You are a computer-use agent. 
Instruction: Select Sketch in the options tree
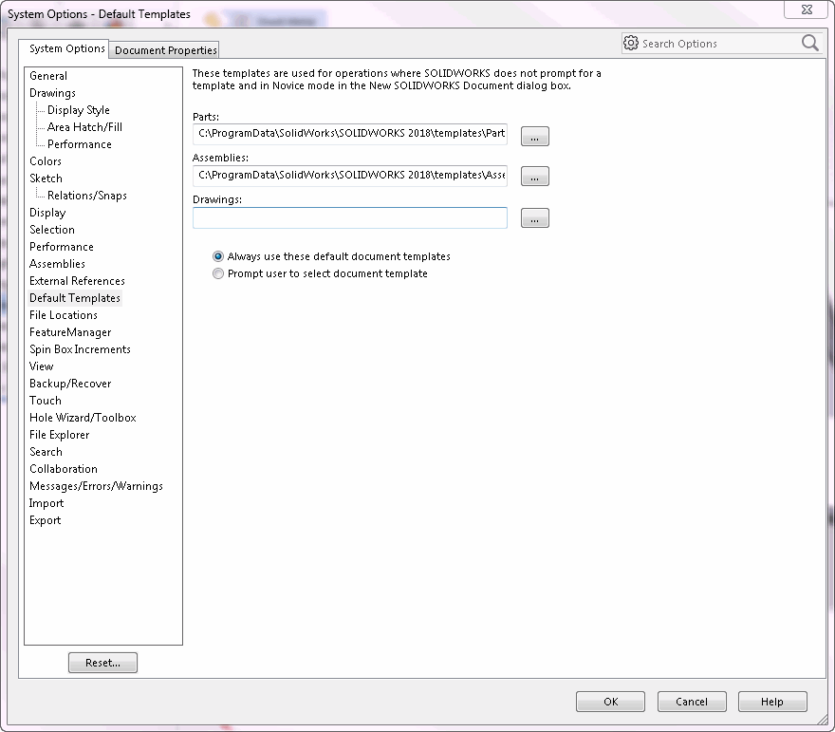(x=46, y=178)
